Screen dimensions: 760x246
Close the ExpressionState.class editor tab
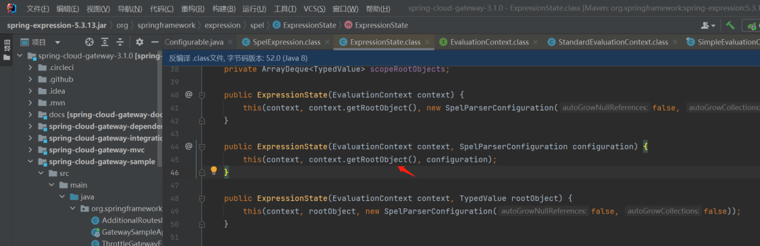[427, 42]
